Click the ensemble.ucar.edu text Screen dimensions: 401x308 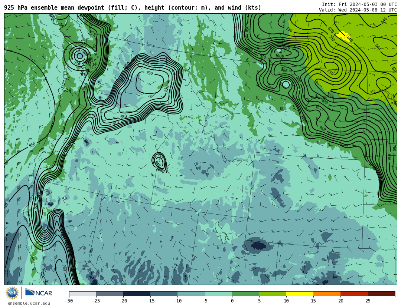[29, 304]
